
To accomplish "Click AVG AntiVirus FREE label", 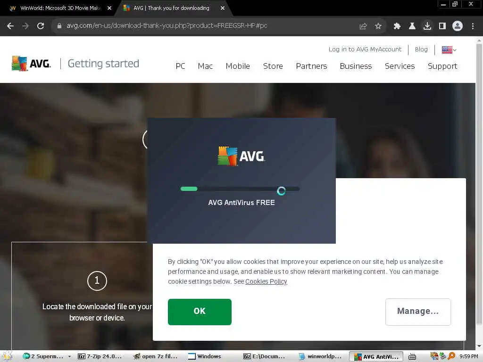I will (241, 203).
